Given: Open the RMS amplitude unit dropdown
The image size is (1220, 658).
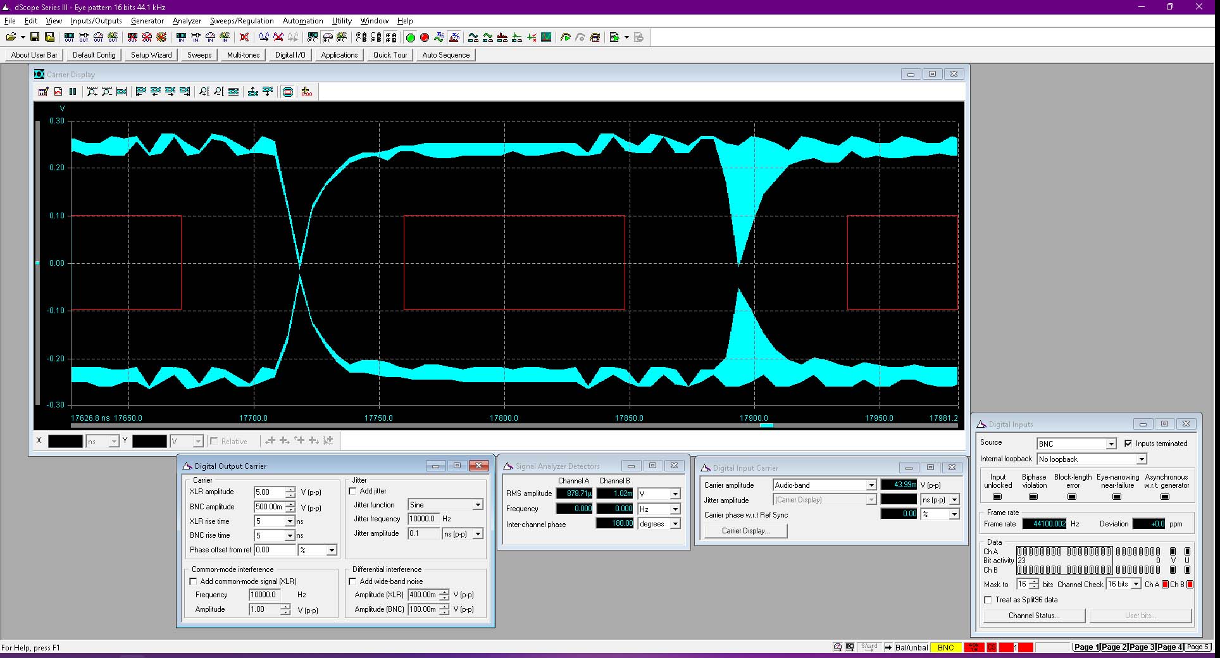Looking at the screenshot, I should [x=675, y=494].
